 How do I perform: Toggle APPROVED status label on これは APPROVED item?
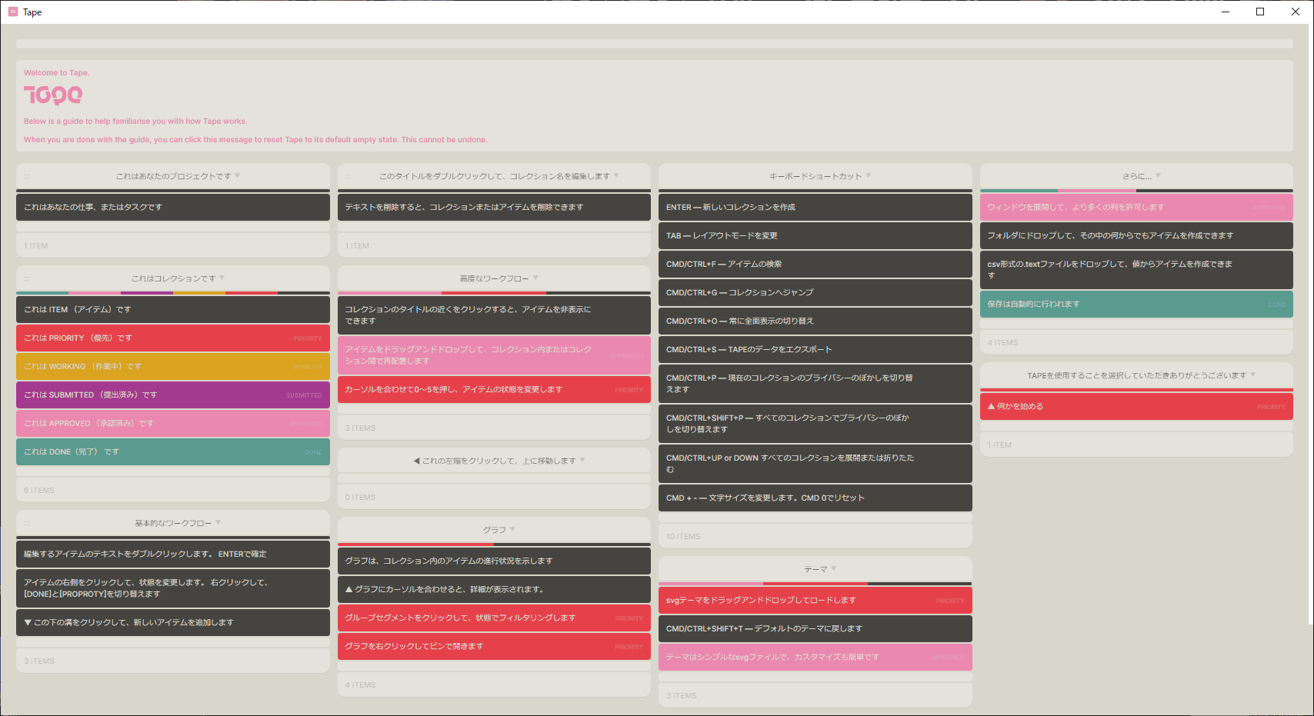click(305, 424)
